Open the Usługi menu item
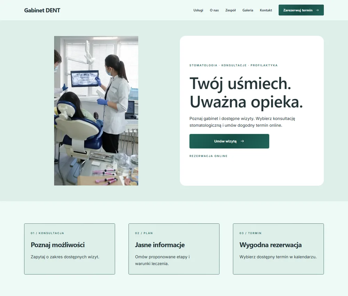The height and width of the screenshot is (296, 348). pyautogui.click(x=198, y=10)
